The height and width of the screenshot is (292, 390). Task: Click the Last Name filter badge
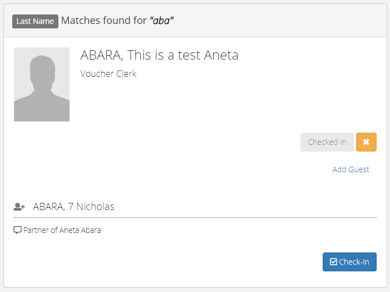tap(35, 21)
